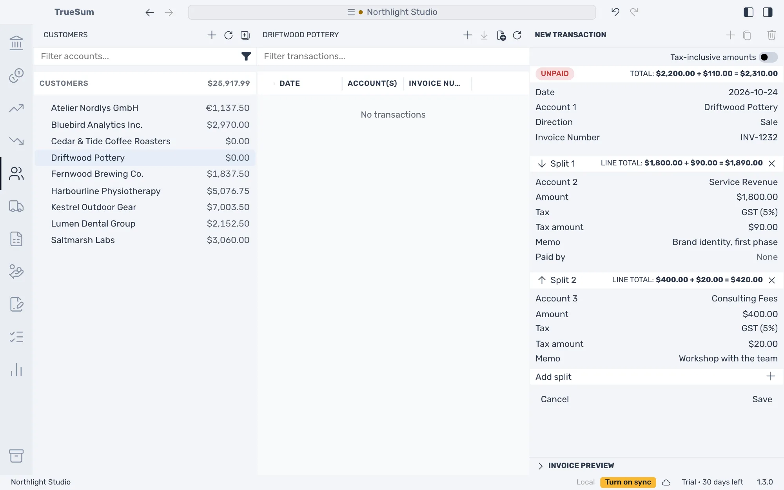The height and width of the screenshot is (490, 784).
Task: Refresh Driftwood Pottery transactions
Action: tap(517, 35)
